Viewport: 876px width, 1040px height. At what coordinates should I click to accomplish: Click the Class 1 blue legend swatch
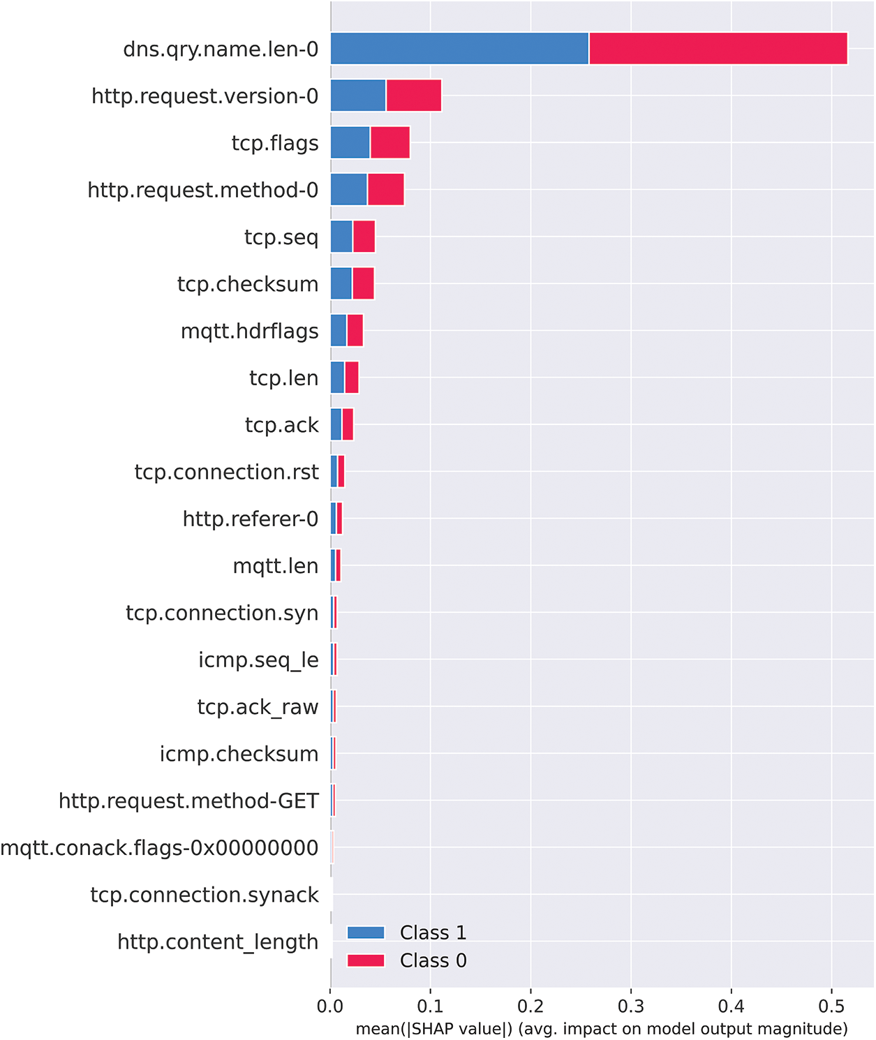(366, 933)
